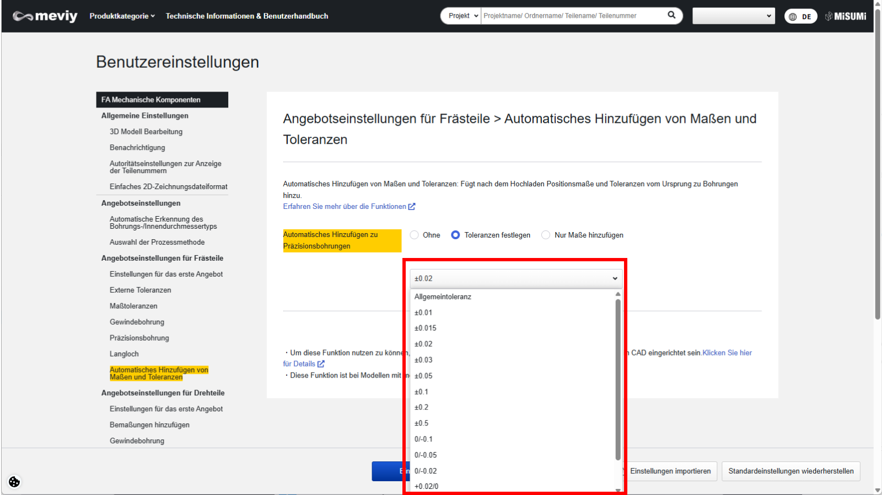This screenshot has width=882, height=495.
Task: Select 'Toleranzen festlegen' radio button
Action: coord(455,235)
